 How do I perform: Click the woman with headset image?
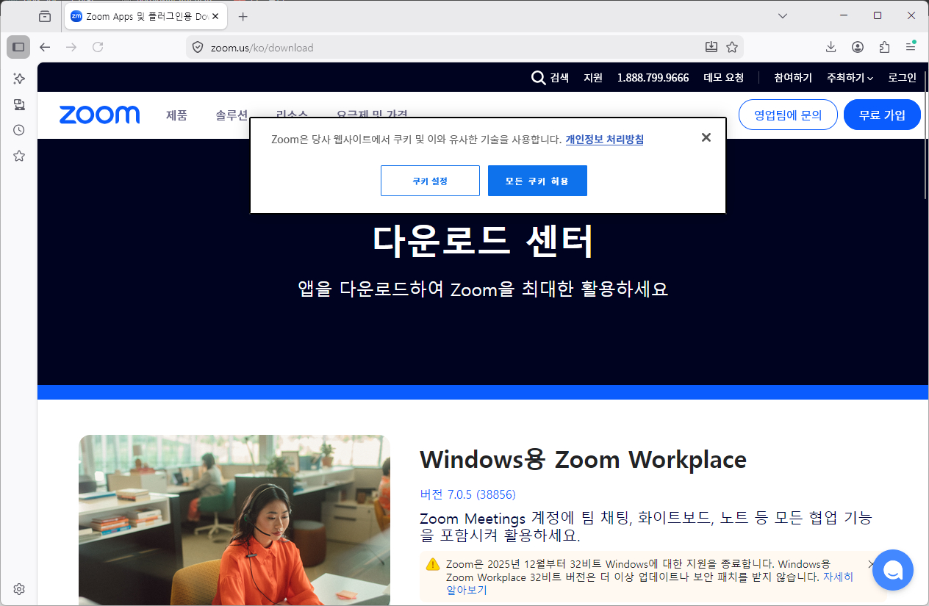234,520
